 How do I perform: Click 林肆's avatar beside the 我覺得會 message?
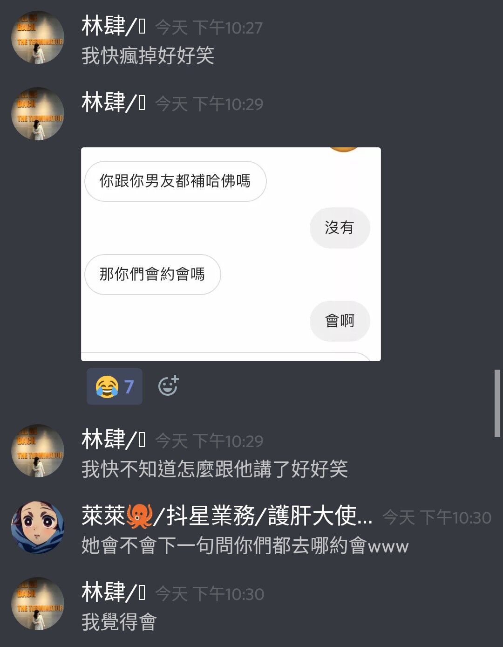[x=37, y=604]
